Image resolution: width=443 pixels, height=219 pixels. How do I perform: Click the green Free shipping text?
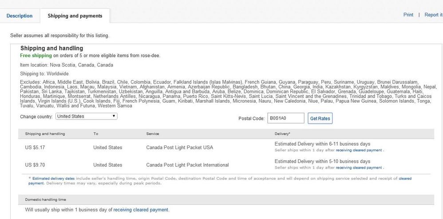tap(36, 56)
